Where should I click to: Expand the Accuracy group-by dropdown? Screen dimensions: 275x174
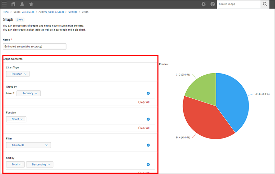[29, 93]
